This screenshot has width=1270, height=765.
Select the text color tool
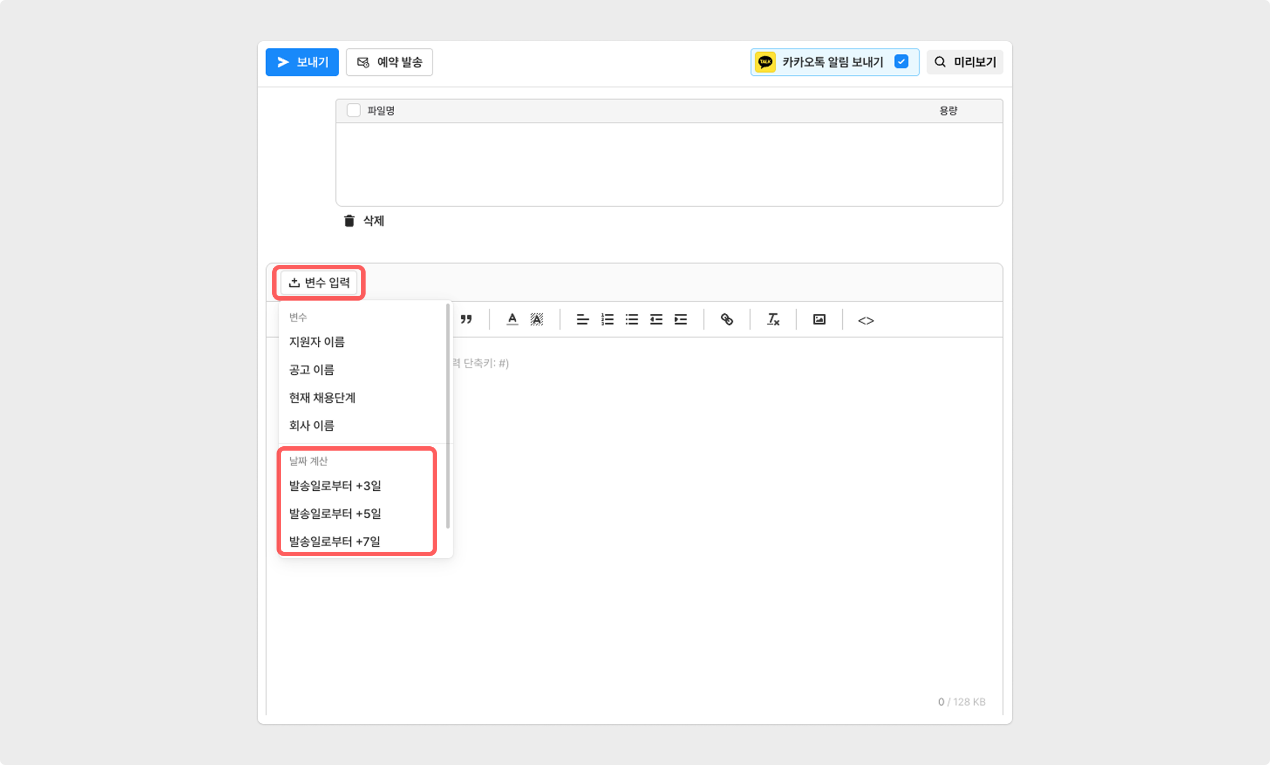point(512,319)
